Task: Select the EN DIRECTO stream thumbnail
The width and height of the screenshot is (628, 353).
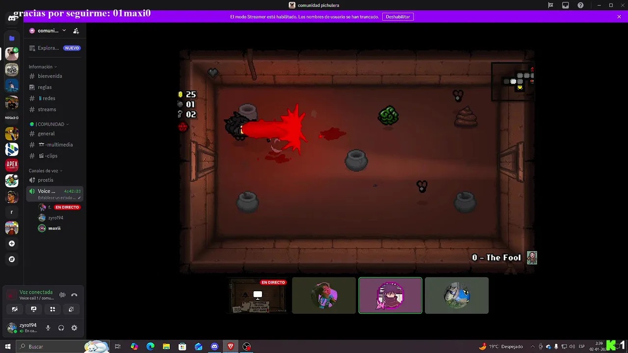Action: (x=258, y=295)
